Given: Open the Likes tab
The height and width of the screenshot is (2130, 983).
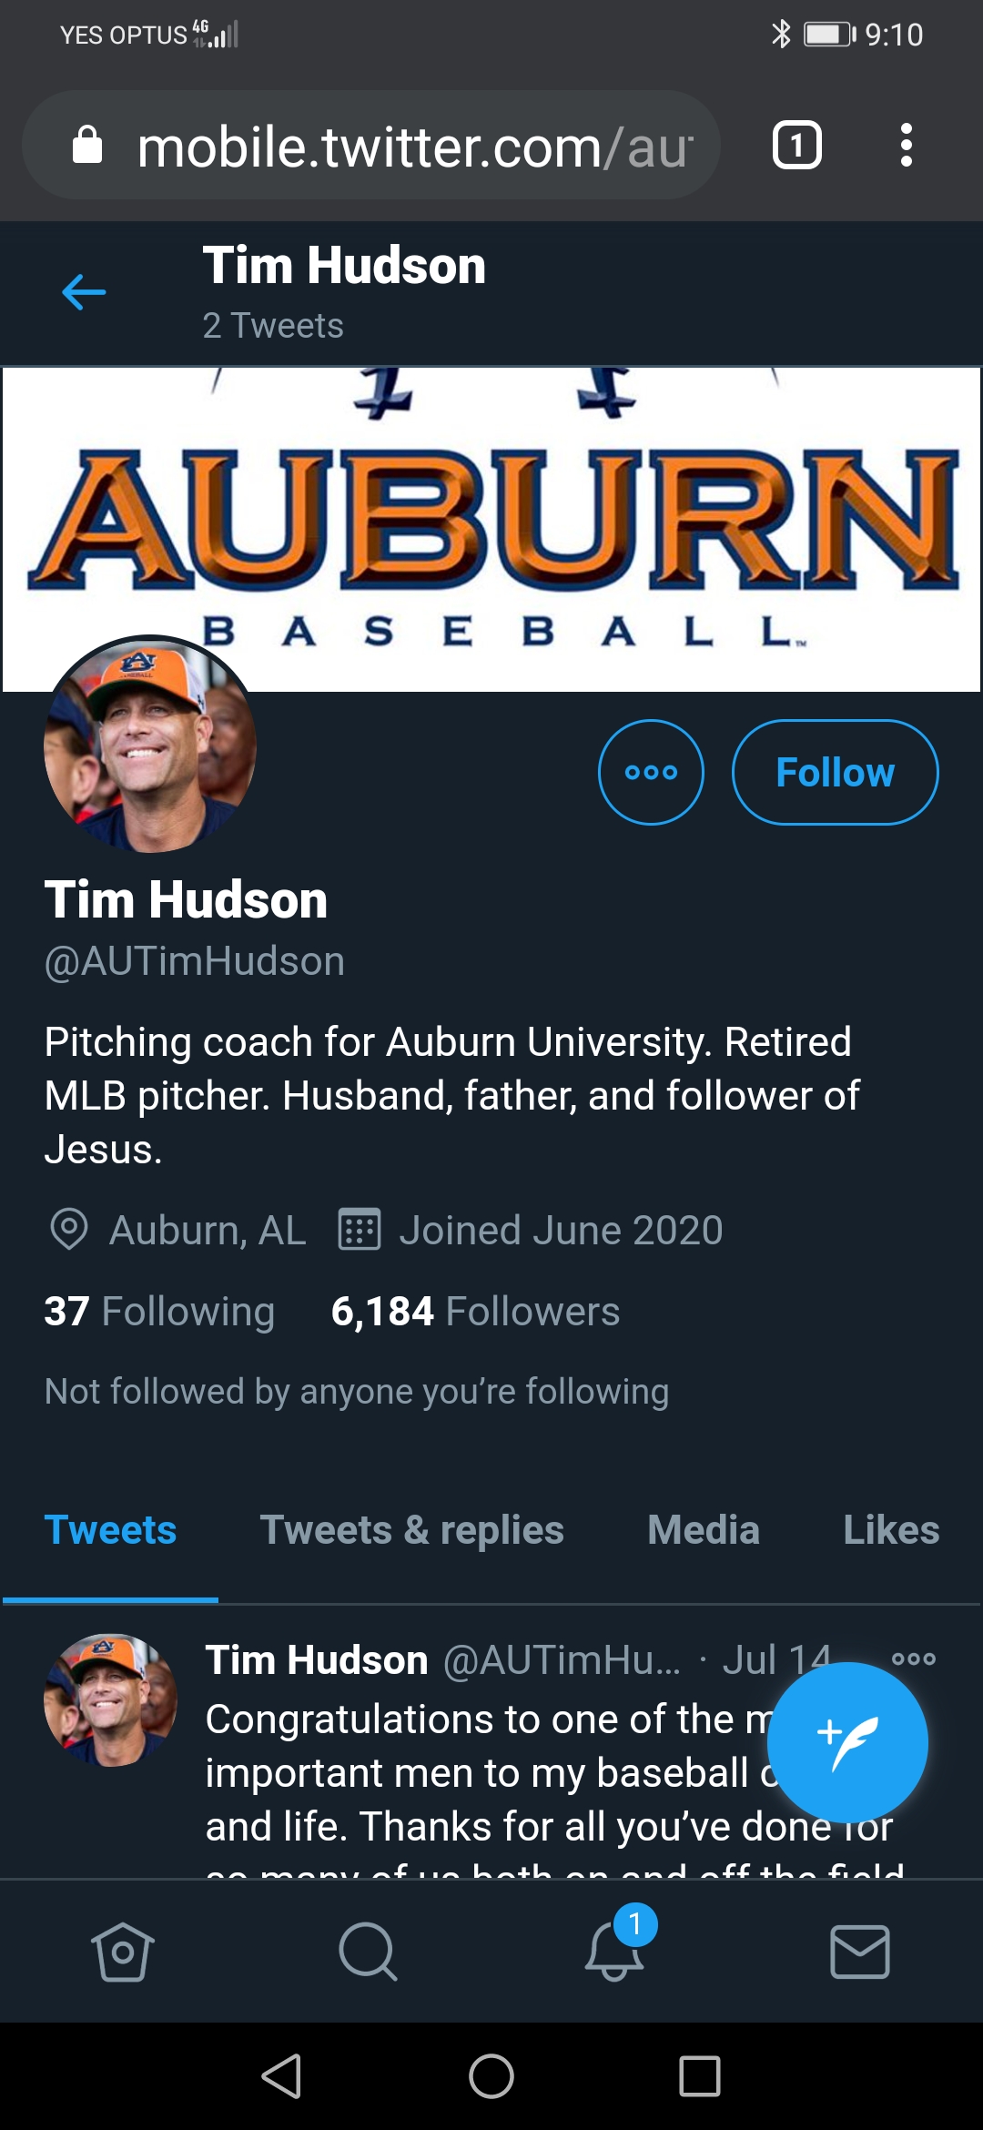Looking at the screenshot, I should pos(890,1530).
